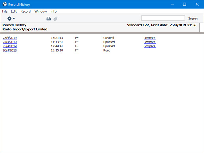Open the 24/4/2019 history entry

[10, 42]
